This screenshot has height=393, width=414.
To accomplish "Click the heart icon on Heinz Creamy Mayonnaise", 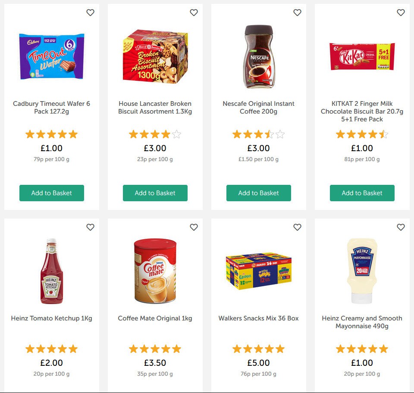I will (x=401, y=227).
